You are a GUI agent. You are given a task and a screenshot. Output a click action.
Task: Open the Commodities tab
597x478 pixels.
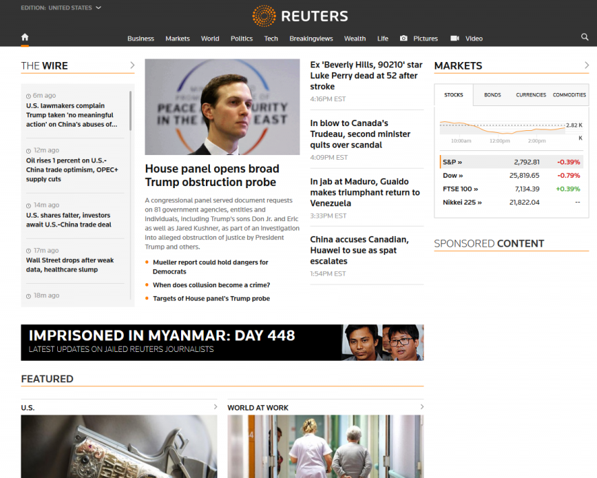[x=569, y=95]
